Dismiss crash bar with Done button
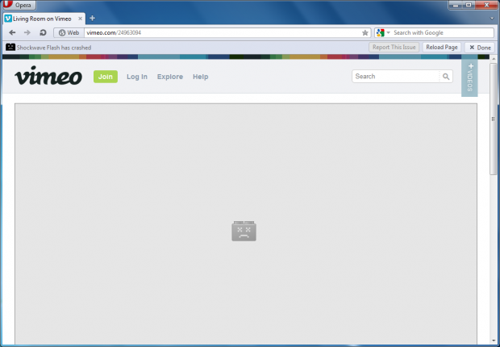This screenshot has height=347, width=500. click(480, 48)
